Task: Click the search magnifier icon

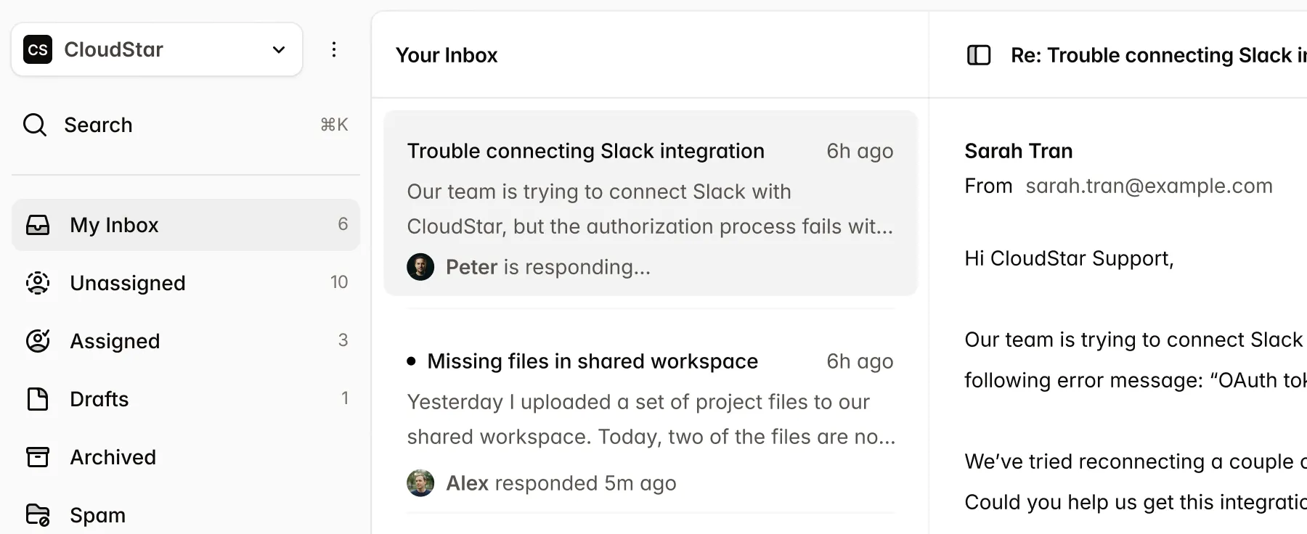Action: tap(35, 125)
